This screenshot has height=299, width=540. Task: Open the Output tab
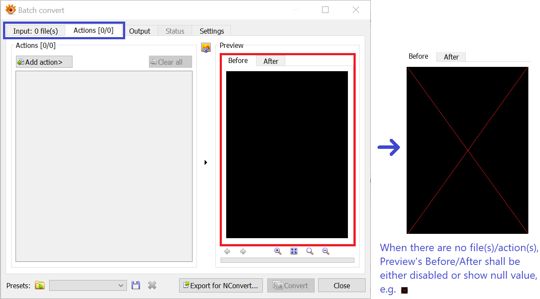coord(140,31)
